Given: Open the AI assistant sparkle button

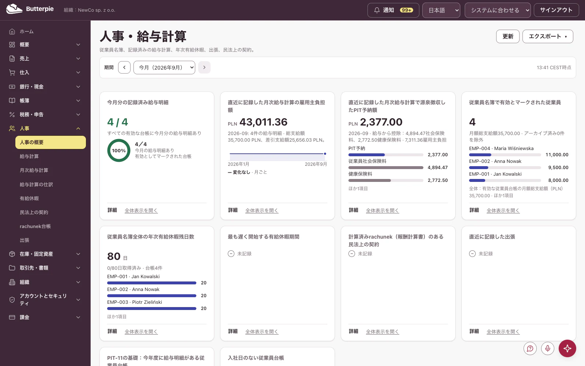Looking at the screenshot, I should pyautogui.click(x=567, y=348).
